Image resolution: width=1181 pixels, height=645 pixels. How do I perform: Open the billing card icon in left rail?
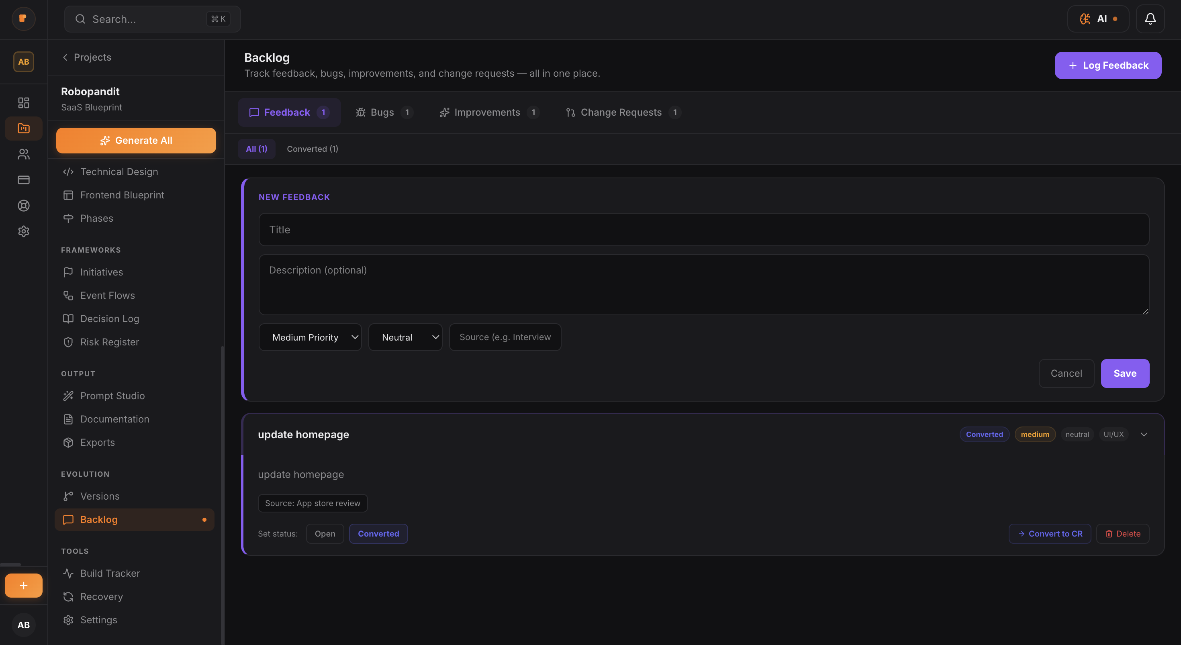[23, 180]
